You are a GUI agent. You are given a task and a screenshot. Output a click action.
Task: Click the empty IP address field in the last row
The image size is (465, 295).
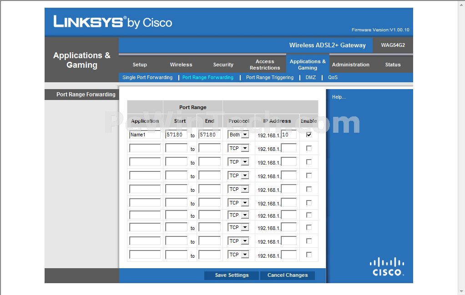click(x=289, y=255)
